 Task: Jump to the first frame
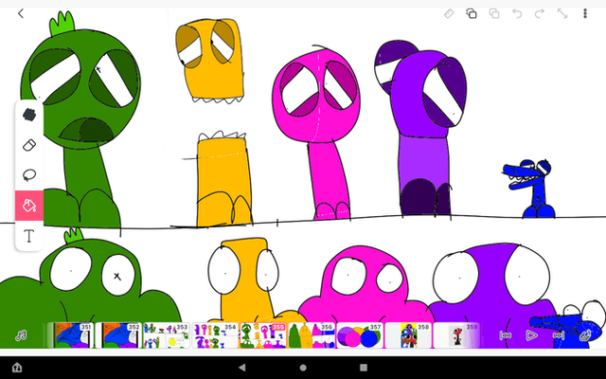pos(505,335)
